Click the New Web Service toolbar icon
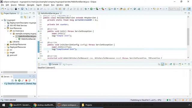The image size is (192, 108). click(115, 9)
